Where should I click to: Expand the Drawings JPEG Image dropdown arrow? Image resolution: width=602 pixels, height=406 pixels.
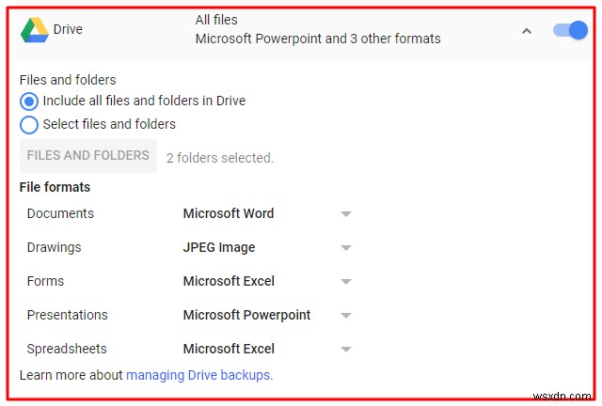point(345,248)
